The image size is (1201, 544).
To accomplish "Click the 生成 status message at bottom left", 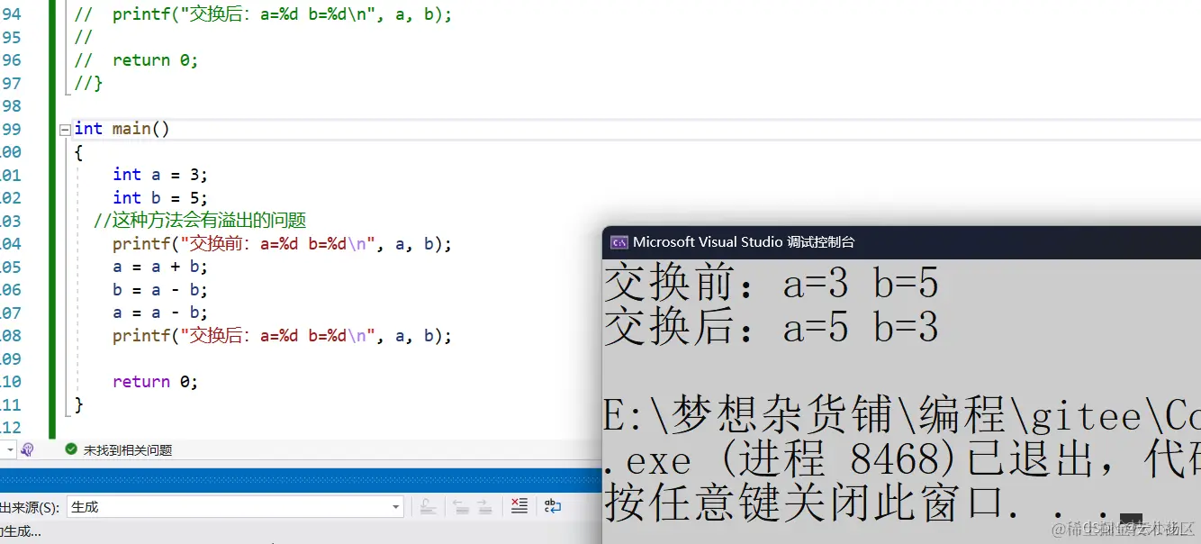I will click(18, 533).
